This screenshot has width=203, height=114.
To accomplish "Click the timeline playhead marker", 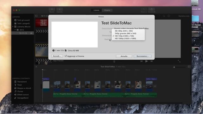I will coord(43,70).
